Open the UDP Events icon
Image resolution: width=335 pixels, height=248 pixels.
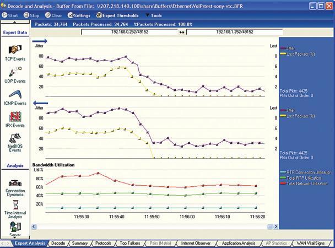(15, 72)
